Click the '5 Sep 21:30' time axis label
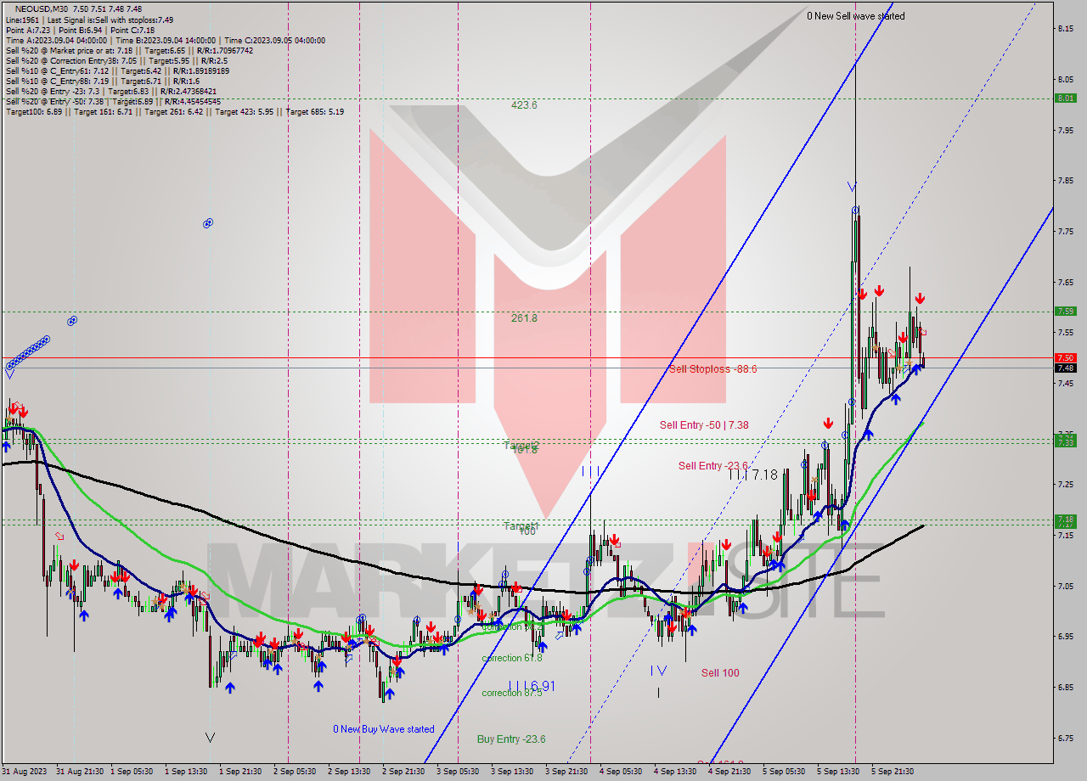The height and width of the screenshot is (781, 1087). [x=893, y=772]
